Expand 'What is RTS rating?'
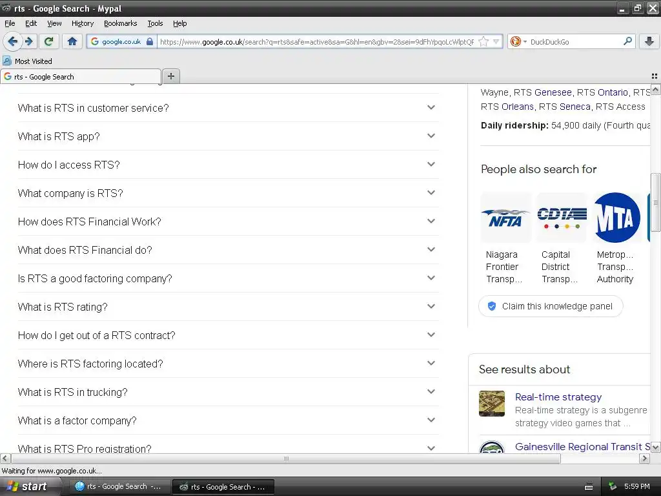 228,307
